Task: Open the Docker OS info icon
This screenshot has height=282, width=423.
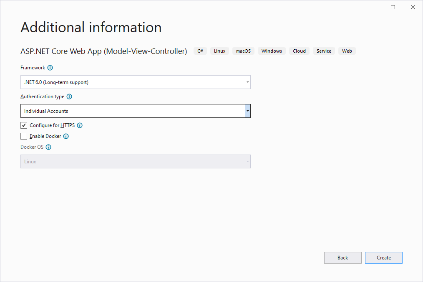Action: [48, 147]
